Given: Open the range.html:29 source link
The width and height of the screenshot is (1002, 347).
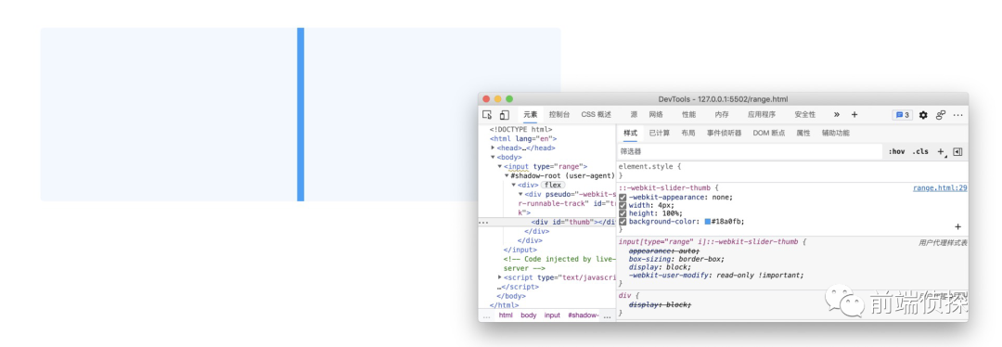Looking at the screenshot, I should click(939, 188).
